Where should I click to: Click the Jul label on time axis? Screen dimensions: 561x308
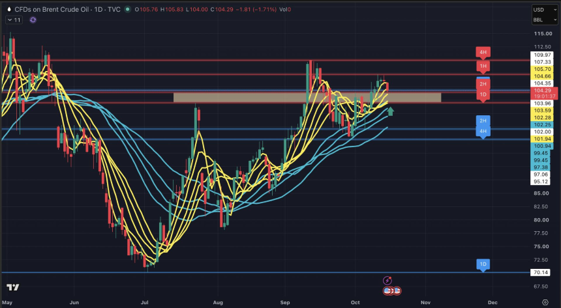coord(144,303)
